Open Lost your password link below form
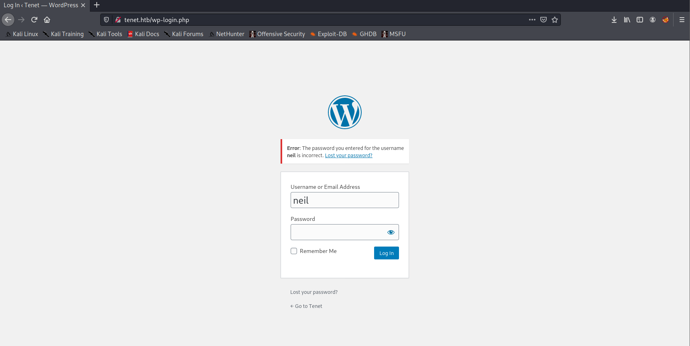This screenshot has width=690, height=346. [x=314, y=292]
